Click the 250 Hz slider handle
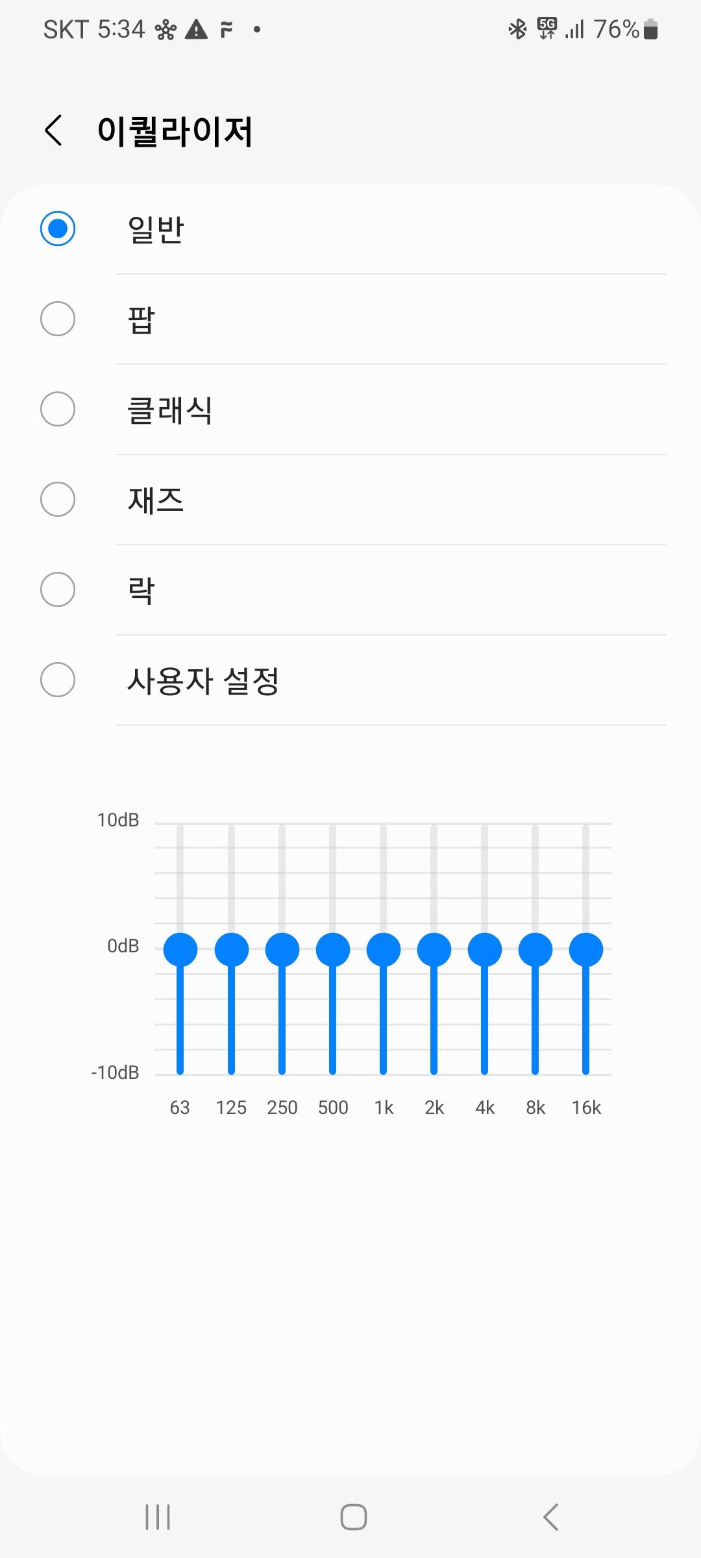Viewport: 701px width, 1558px height. click(x=282, y=950)
